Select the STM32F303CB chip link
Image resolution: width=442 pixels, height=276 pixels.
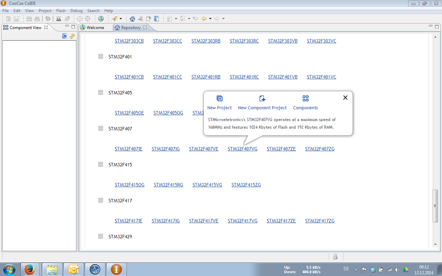click(129, 41)
